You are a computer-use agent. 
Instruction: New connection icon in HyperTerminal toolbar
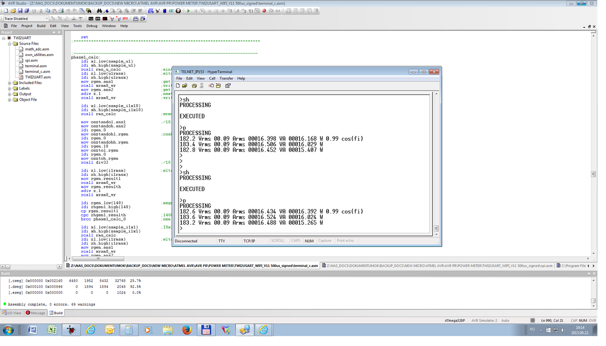(x=178, y=86)
